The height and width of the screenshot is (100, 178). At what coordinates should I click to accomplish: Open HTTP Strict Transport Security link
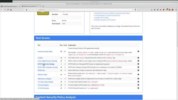[48, 67]
